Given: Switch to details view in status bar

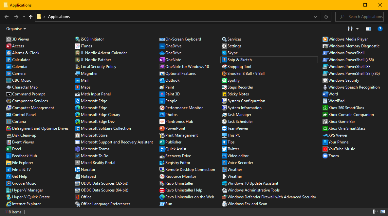Looking at the screenshot, I should coord(375,211).
